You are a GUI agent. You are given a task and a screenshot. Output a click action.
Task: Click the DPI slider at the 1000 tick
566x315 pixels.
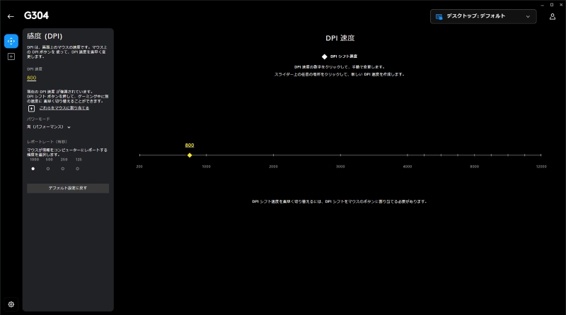click(206, 155)
